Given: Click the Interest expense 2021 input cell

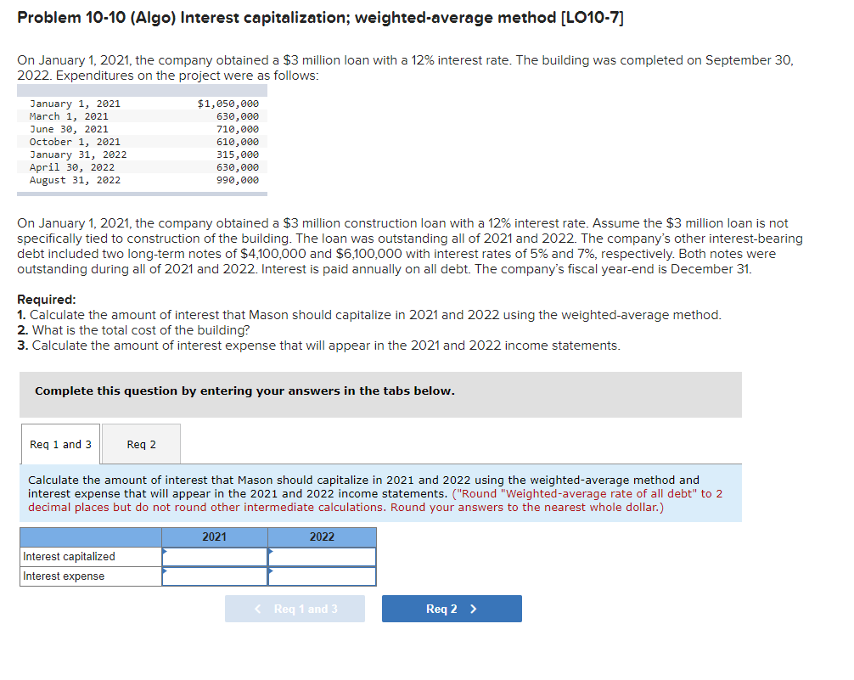Looking at the screenshot, I should [x=216, y=576].
